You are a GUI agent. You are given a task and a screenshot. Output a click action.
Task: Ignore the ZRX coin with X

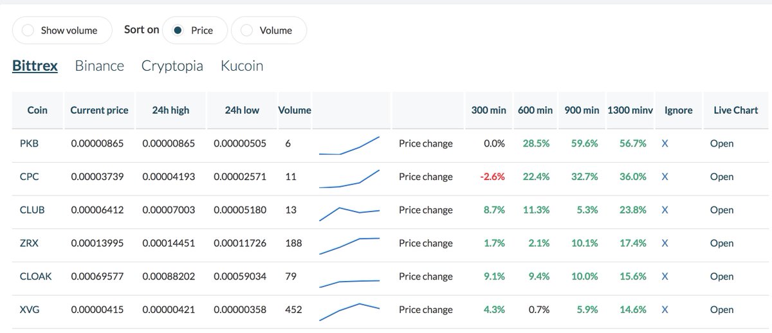(x=665, y=243)
